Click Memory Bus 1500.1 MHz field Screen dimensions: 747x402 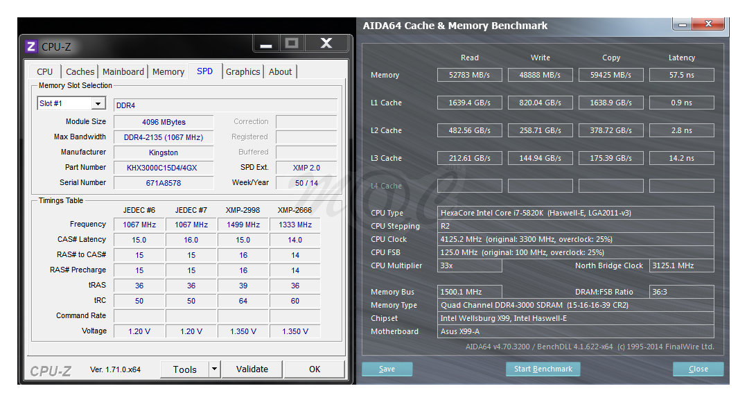(x=469, y=292)
